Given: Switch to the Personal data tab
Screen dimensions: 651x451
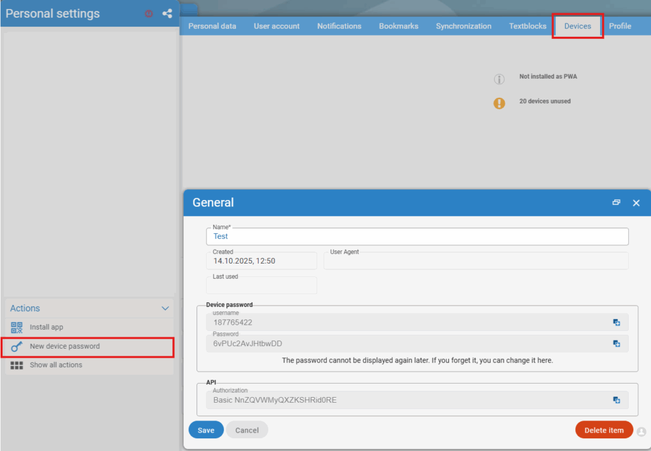Looking at the screenshot, I should (x=212, y=26).
